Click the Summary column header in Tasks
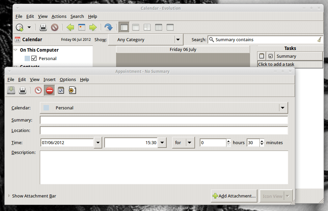 (x=299, y=56)
